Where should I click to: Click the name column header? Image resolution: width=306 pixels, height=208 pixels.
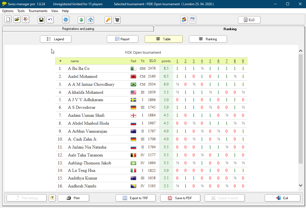[75, 61]
